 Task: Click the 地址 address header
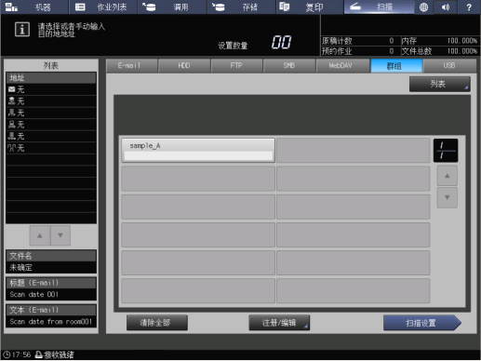[x=51, y=77]
